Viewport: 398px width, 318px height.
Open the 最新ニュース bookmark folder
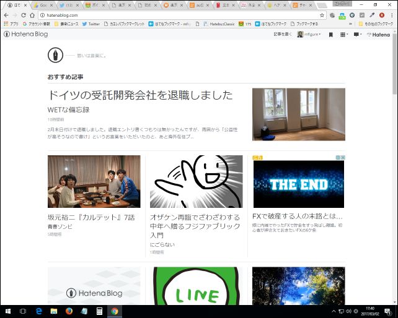(x=66, y=24)
